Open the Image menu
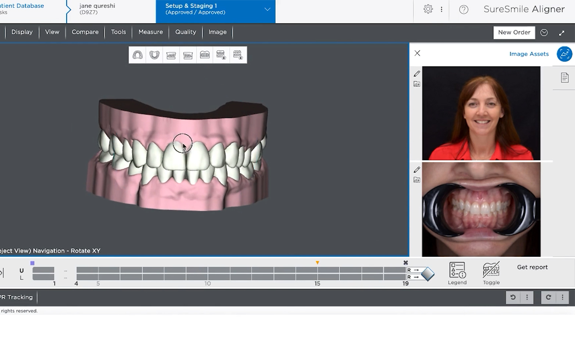 pyautogui.click(x=217, y=32)
